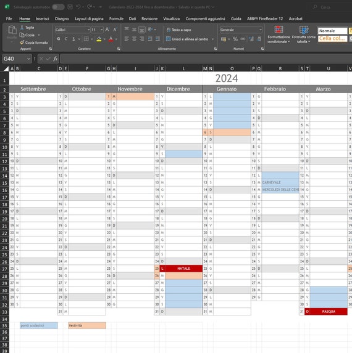Toggle Testo a capo wrapping
352x353 pixels.
(x=178, y=30)
